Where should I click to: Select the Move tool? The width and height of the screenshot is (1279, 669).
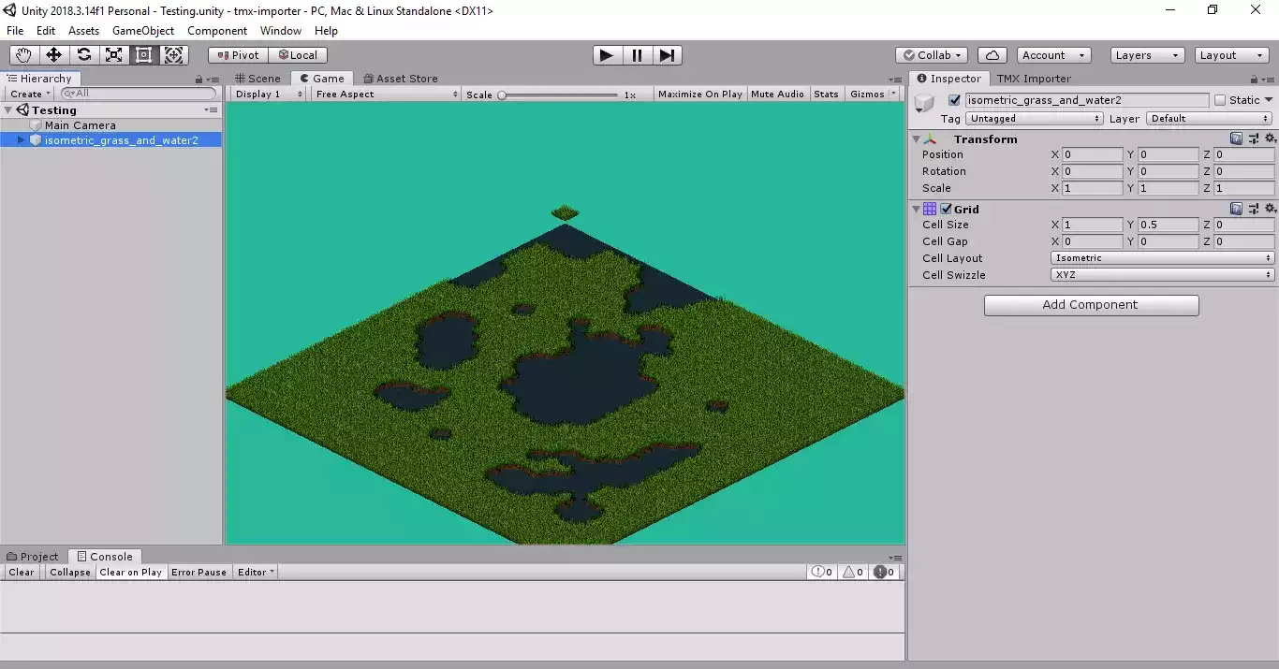point(53,55)
